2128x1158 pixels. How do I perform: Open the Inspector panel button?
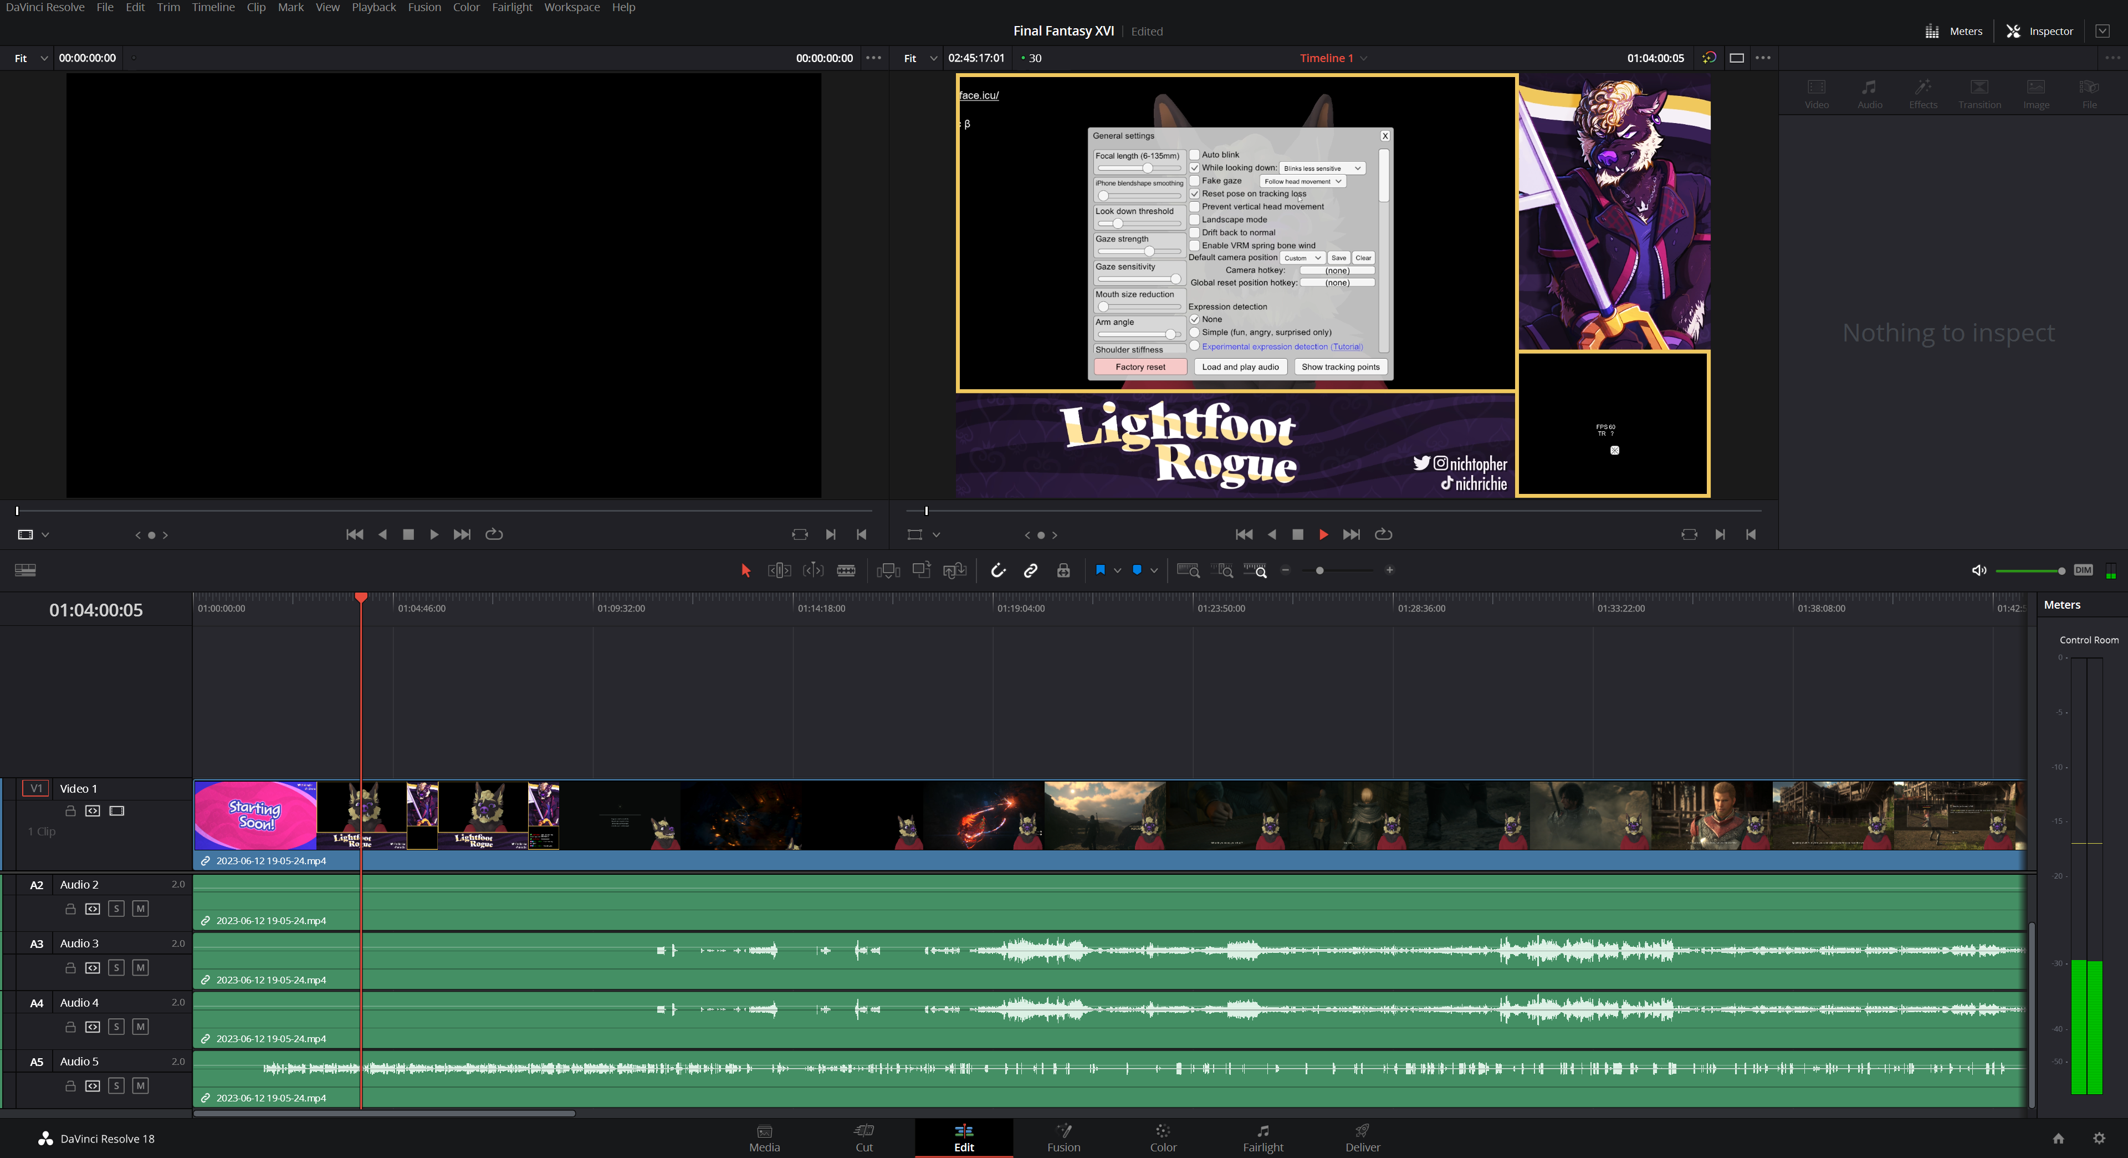[2039, 32]
